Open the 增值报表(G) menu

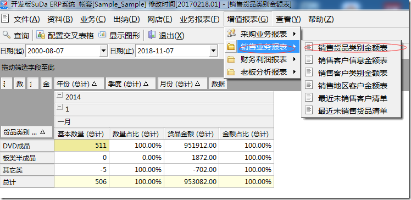tap(248, 19)
